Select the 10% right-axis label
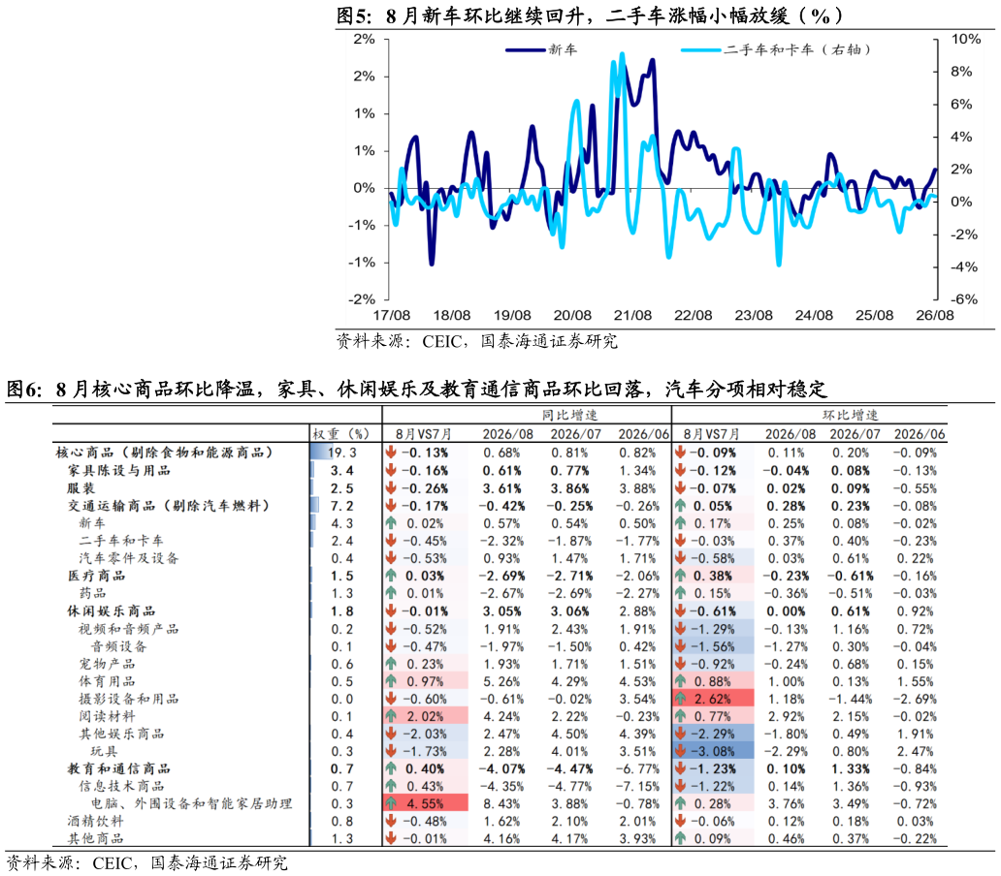 pos(965,39)
